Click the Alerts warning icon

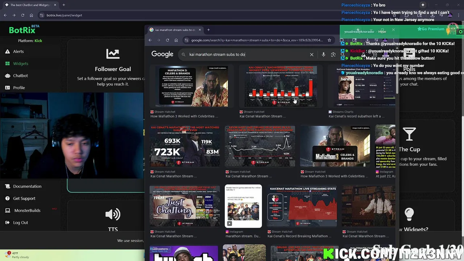pyautogui.click(x=7, y=51)
